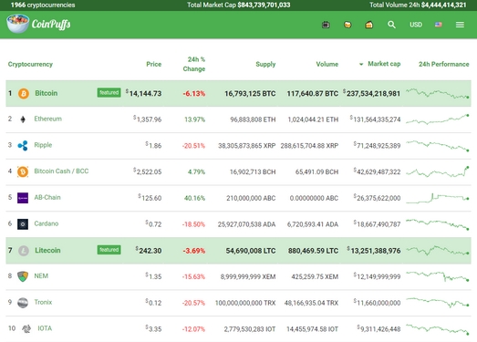Open the search magnifier
The height and width of the screenshot is (342, 477).
point(391,25)
